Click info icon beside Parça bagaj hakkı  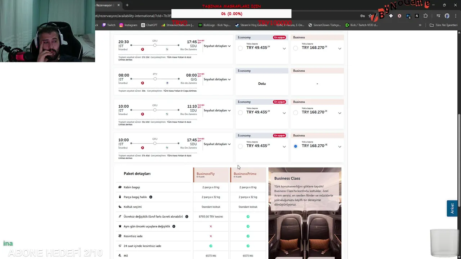pos(151,197)
